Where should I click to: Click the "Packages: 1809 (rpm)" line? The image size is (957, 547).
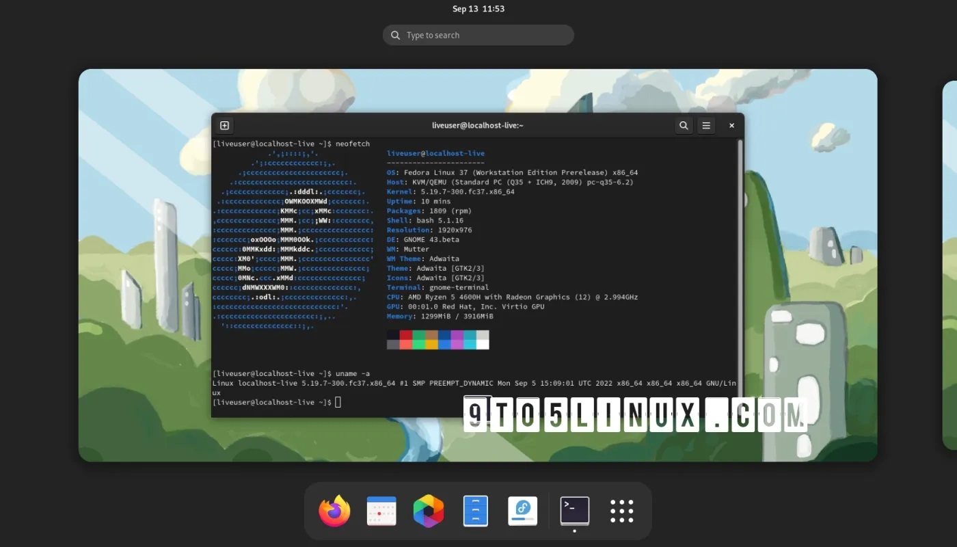[x=429, y=211]
